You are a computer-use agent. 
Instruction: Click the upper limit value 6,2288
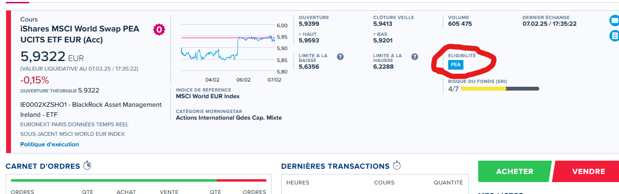coord(383,67)
